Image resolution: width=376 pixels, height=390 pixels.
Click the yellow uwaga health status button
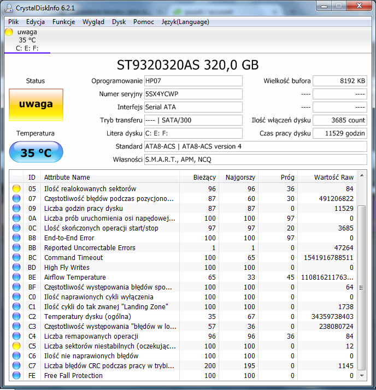[x=36, y=105]
